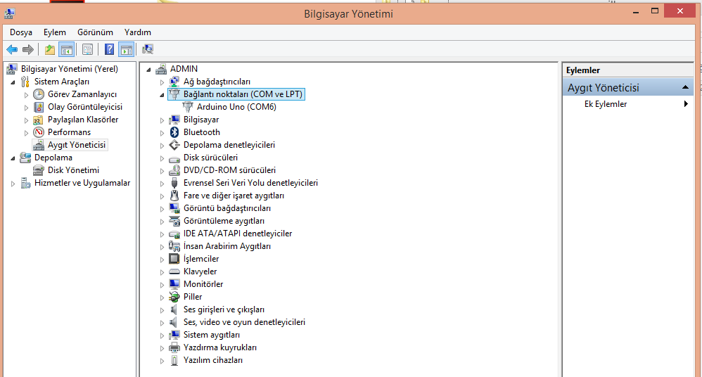Click the Yazdırma kuyrukları printer icon
Viewport: 702px width, 377px height.
[174, 347]
